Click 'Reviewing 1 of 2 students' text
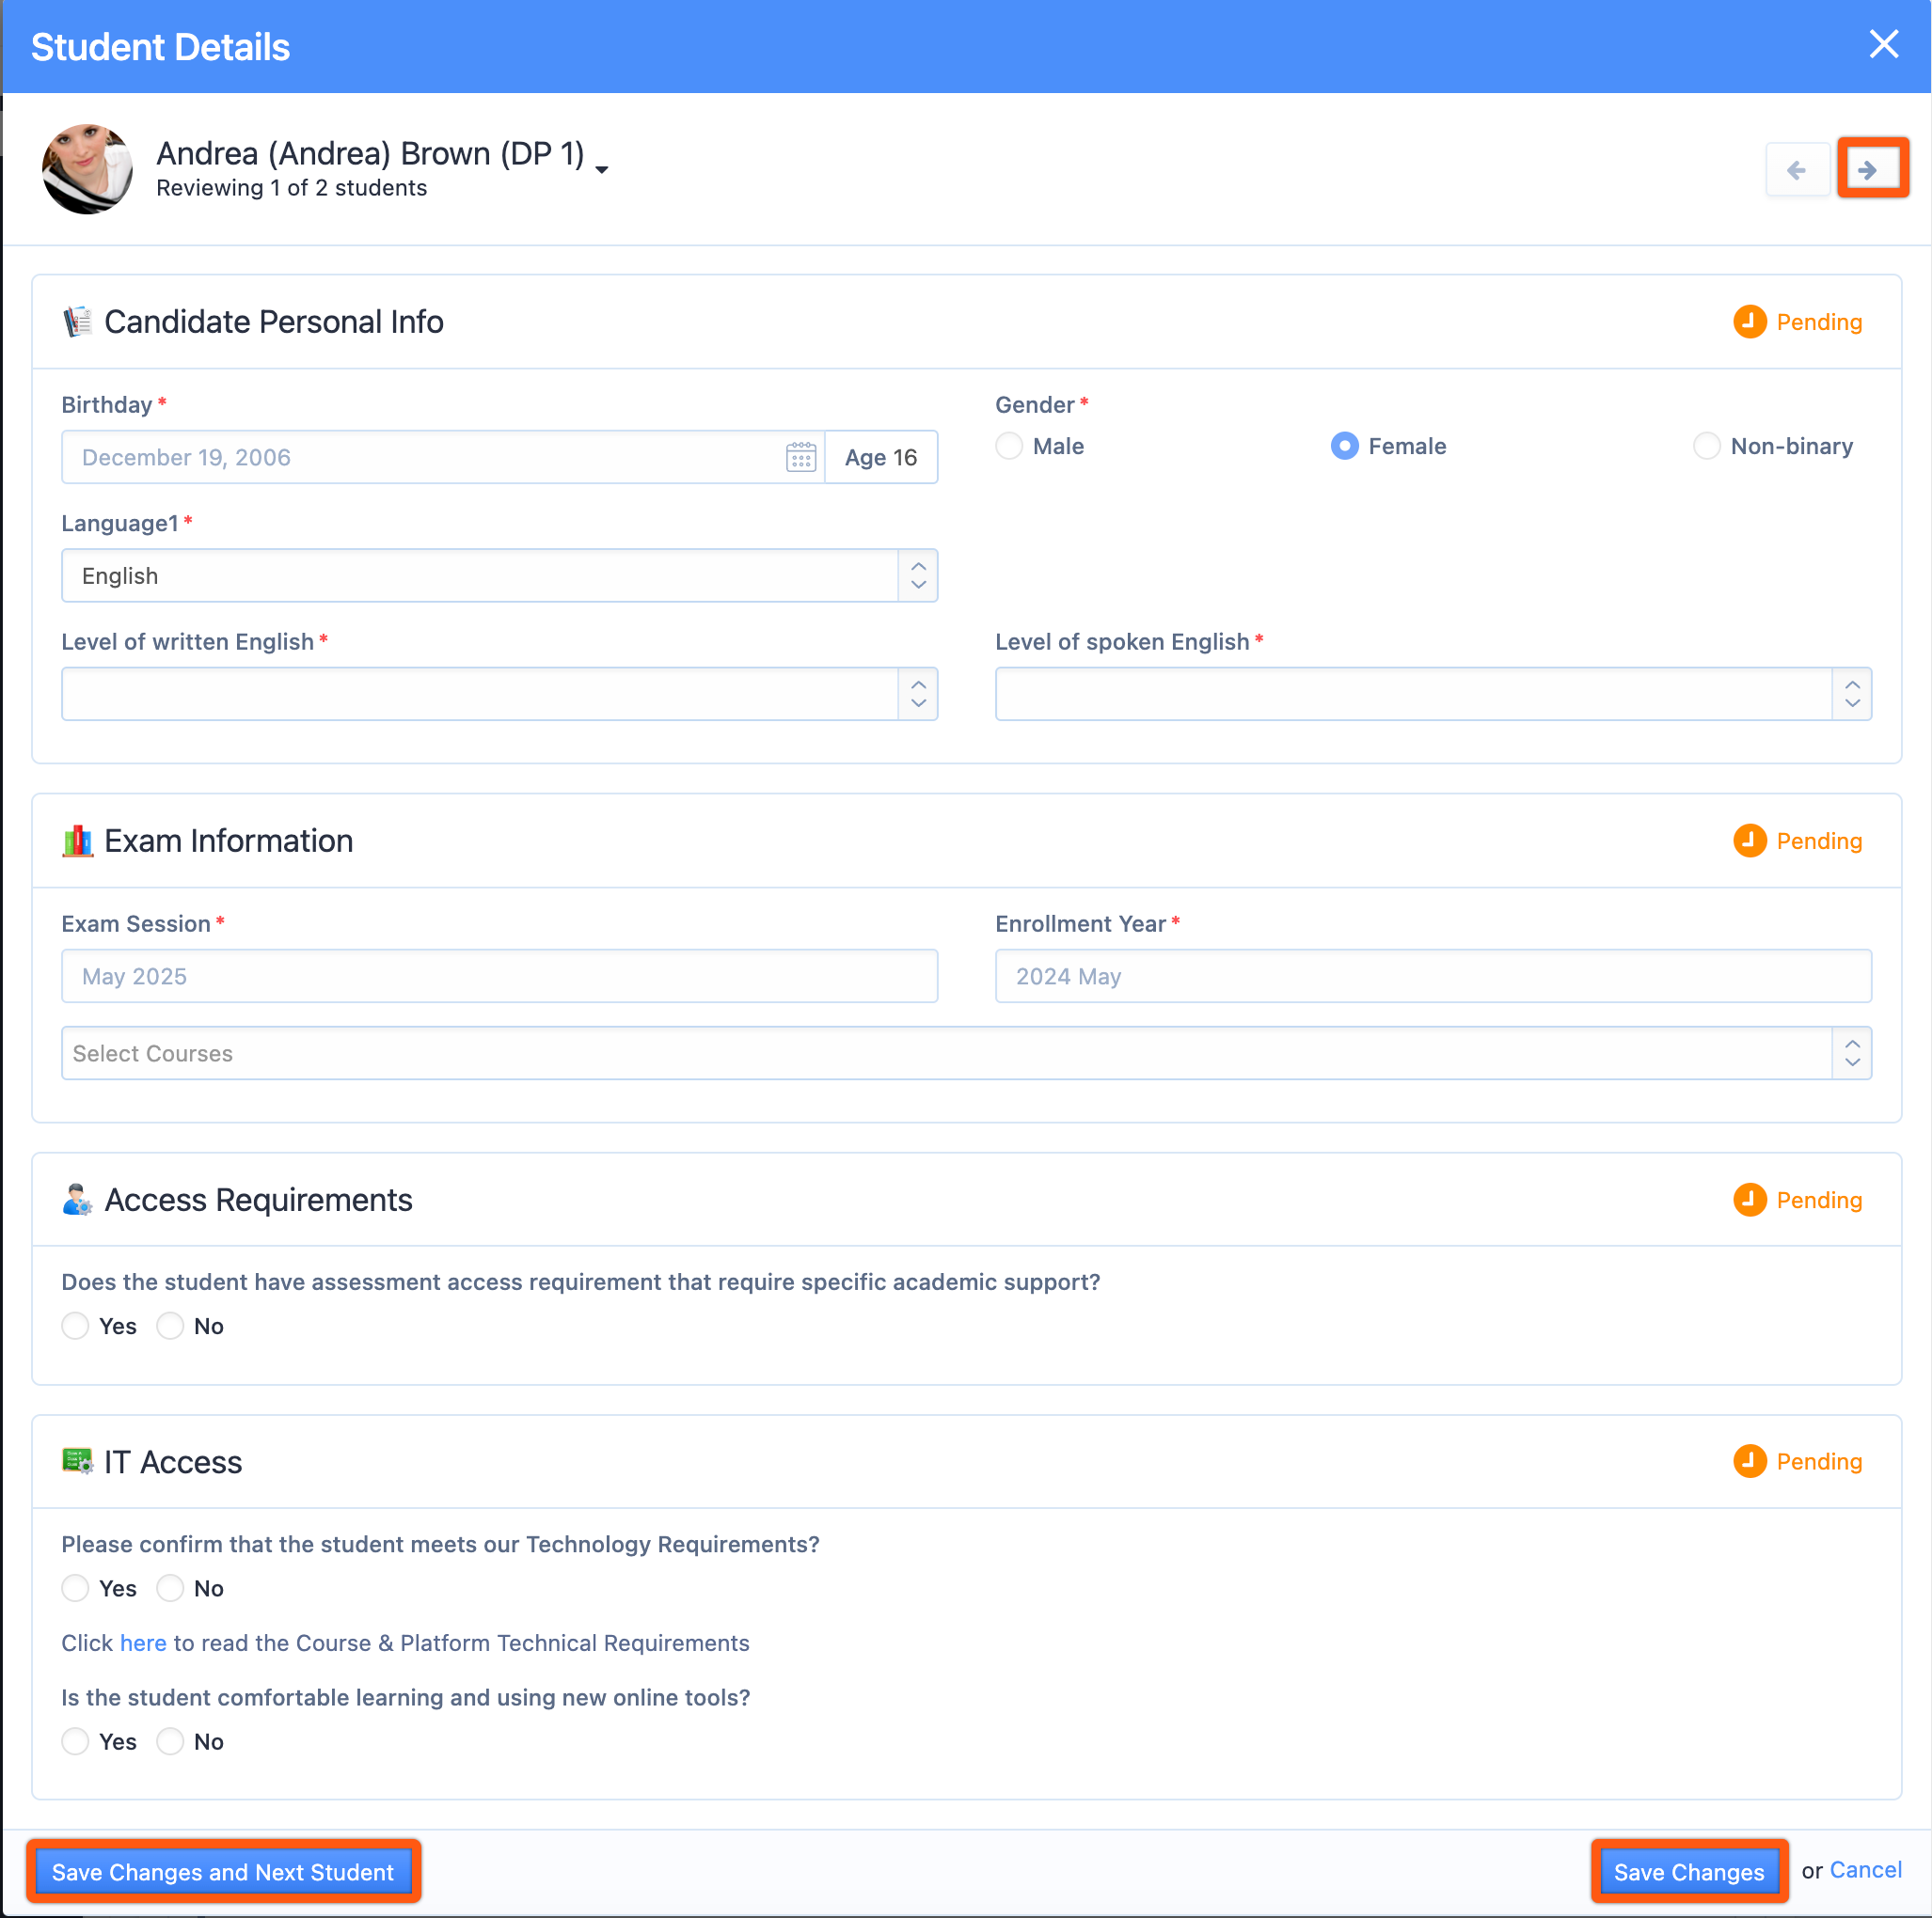Image resolution: width=1932 pixels, height=1918 pixels. pos(292,188)
